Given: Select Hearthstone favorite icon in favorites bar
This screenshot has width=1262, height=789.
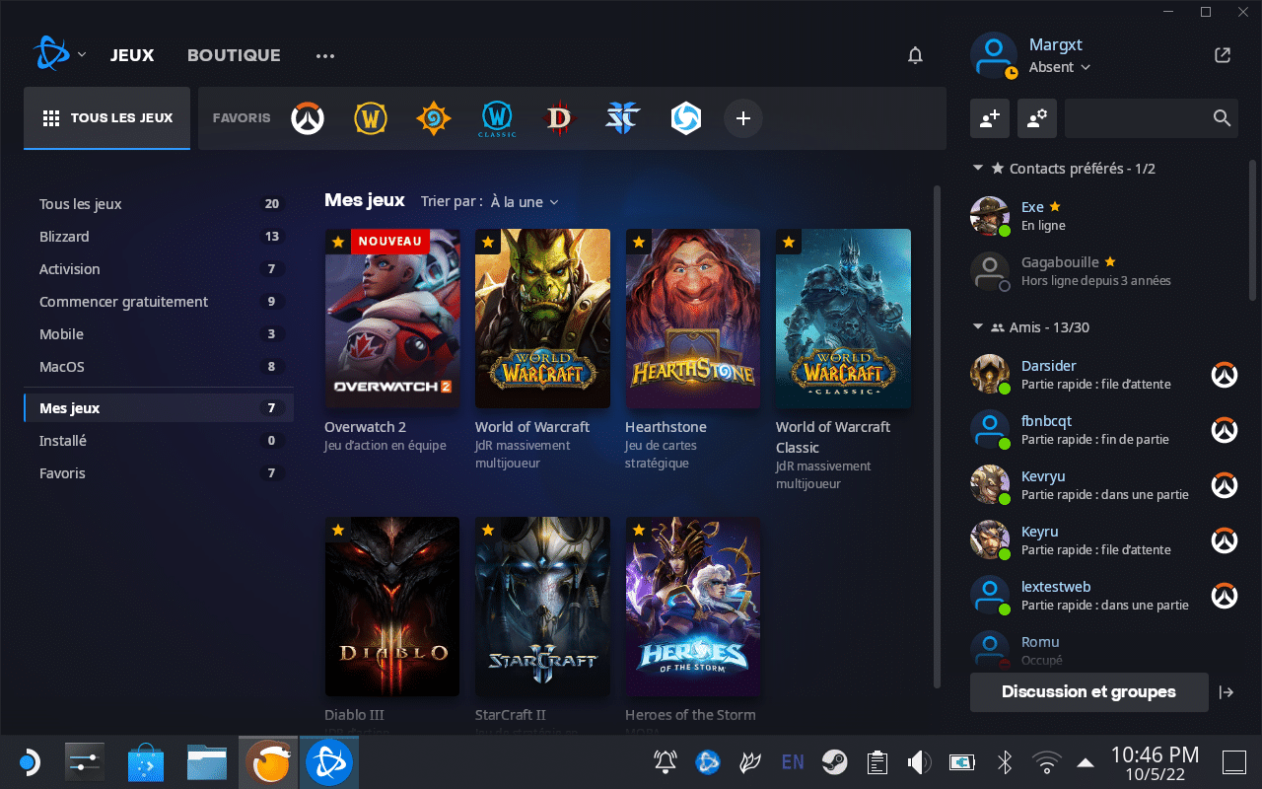Looking at the screenshot, I should point(434,118).
